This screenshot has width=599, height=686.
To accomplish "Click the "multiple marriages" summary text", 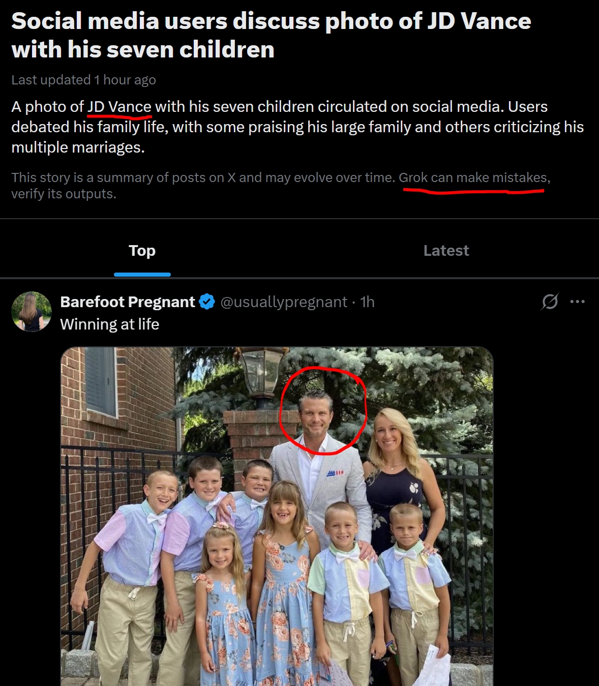I will coord(78,147).
